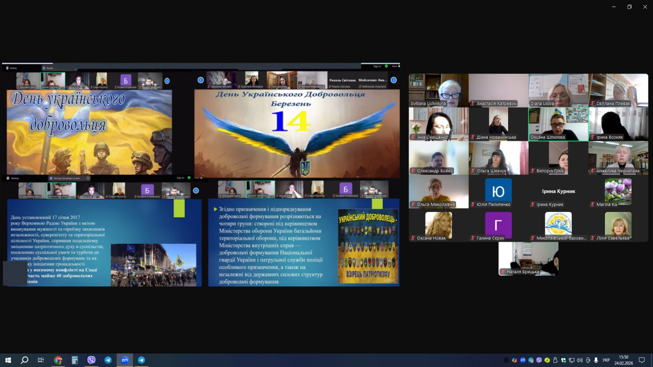Switch the УКР keyboard language indicator
The image size is (653, 367).
click(606, 360)
